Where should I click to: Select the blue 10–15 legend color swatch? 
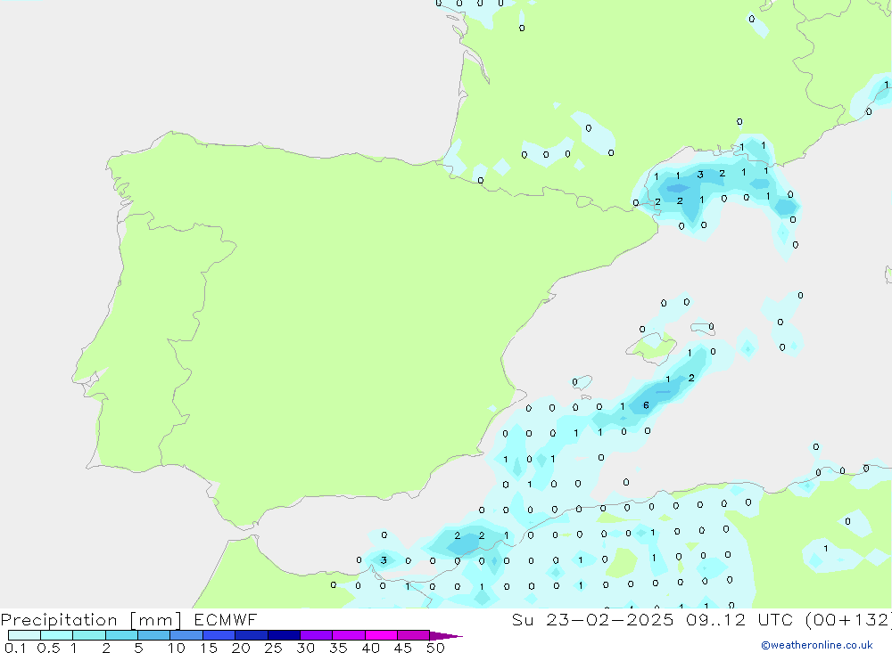coord(186,635)
